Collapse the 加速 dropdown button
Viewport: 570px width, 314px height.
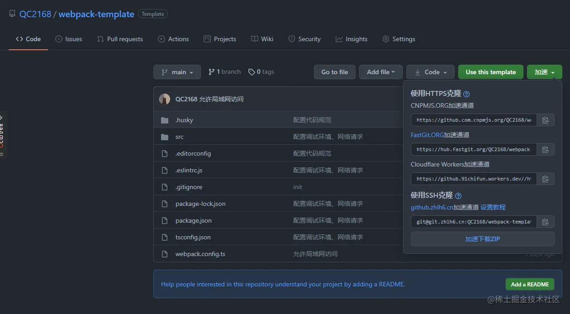[545, 72]
